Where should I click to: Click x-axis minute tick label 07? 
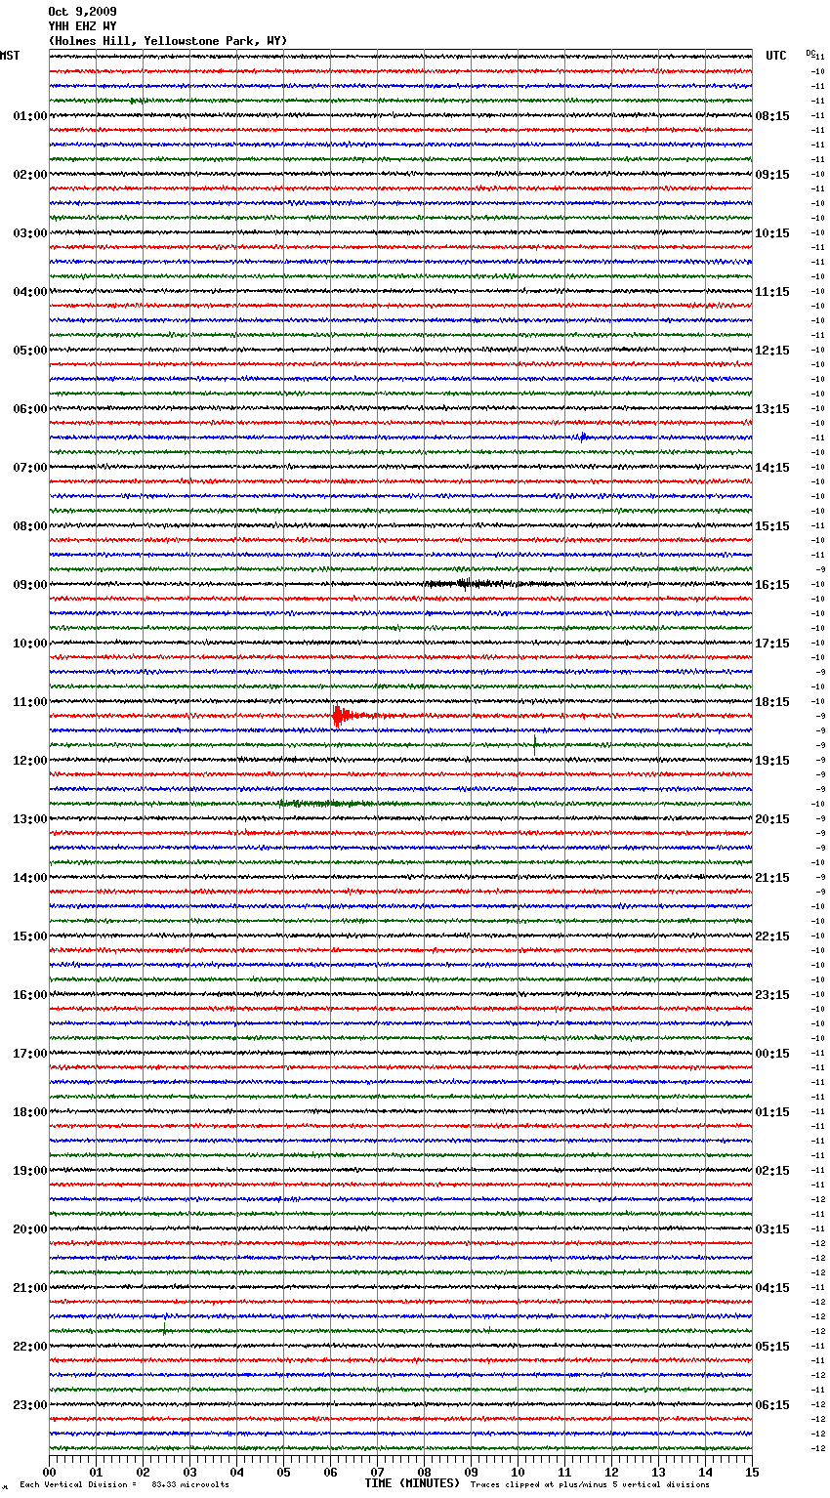377,1473
